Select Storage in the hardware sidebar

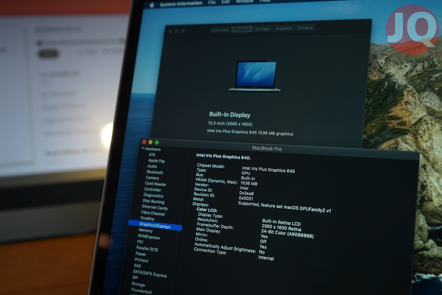pyautogui.click(x=138, y=284)
